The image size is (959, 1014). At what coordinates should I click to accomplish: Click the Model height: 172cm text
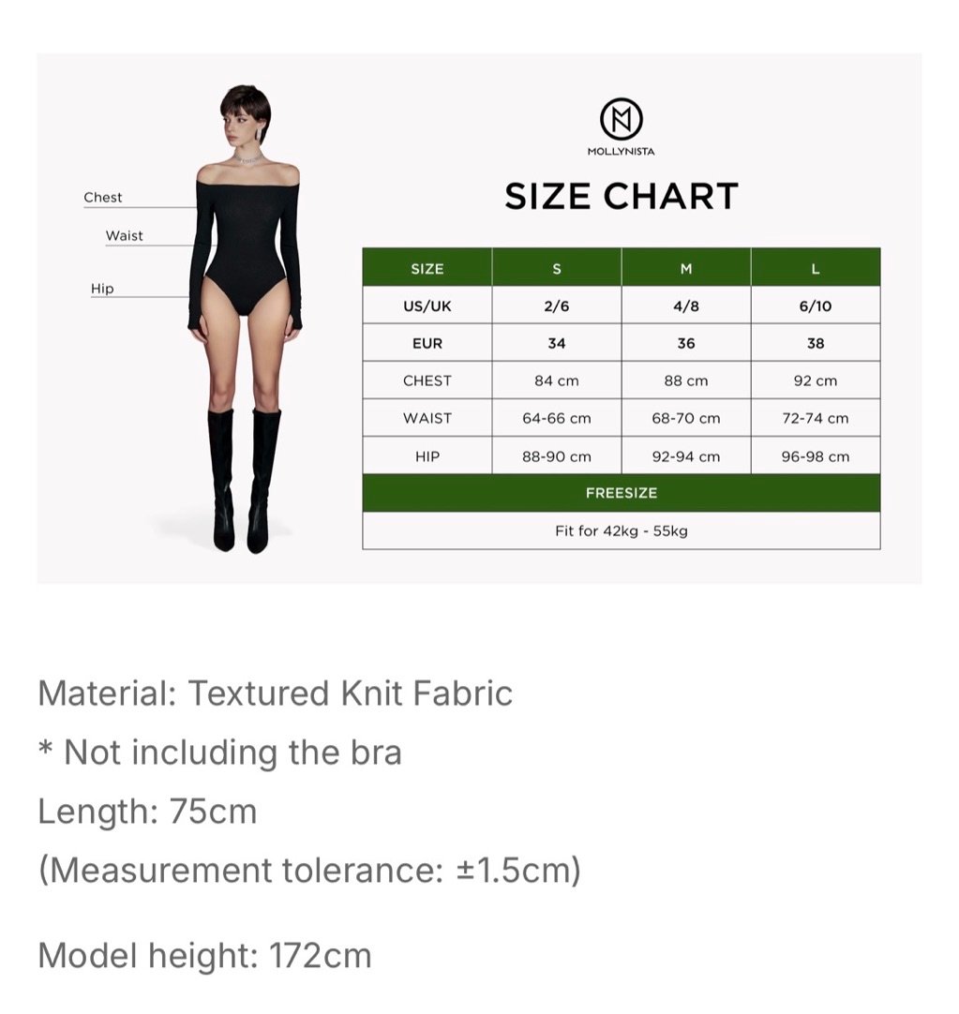204,956
